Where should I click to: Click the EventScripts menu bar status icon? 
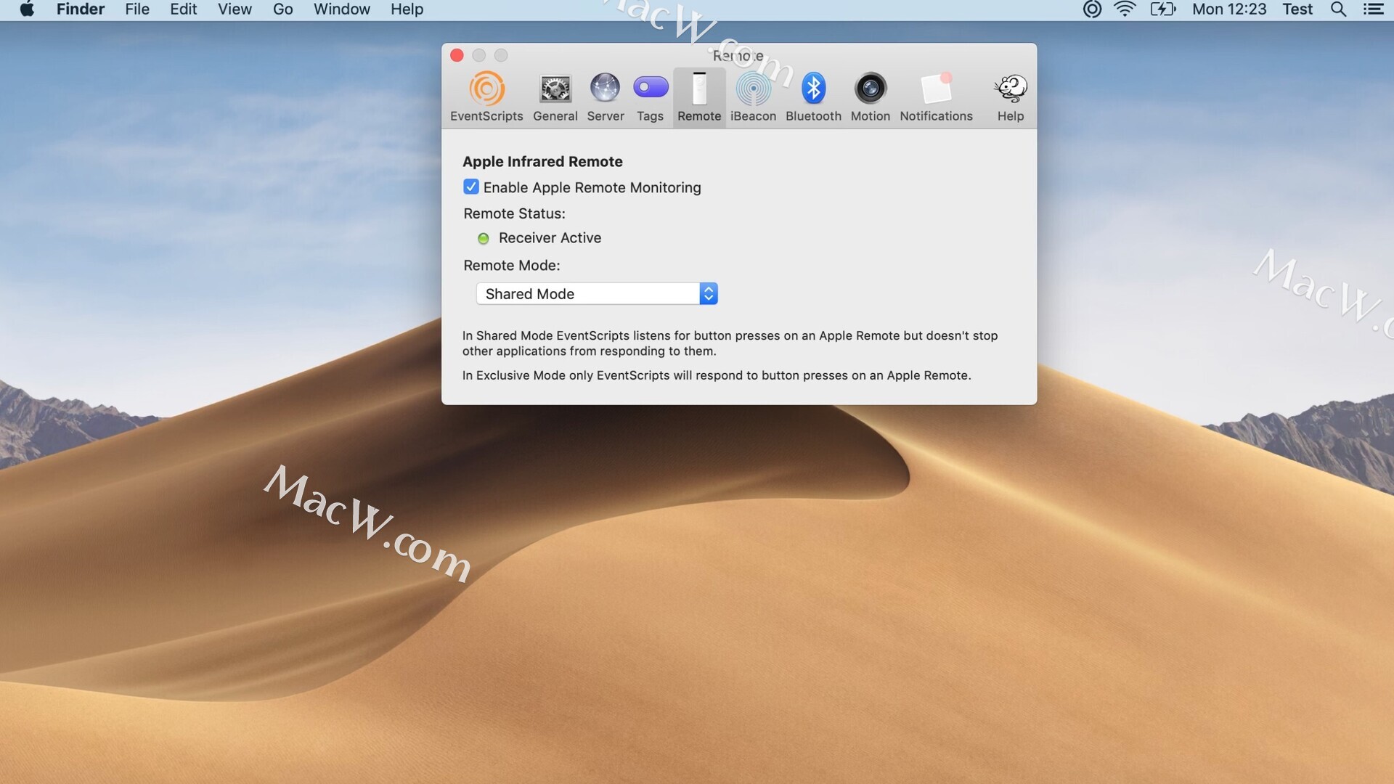[1092, 9]
